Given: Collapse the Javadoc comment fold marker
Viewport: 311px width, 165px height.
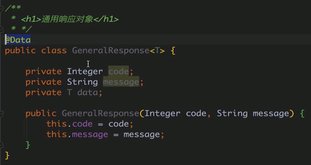Looking at the screenshot, I should 1,8.
